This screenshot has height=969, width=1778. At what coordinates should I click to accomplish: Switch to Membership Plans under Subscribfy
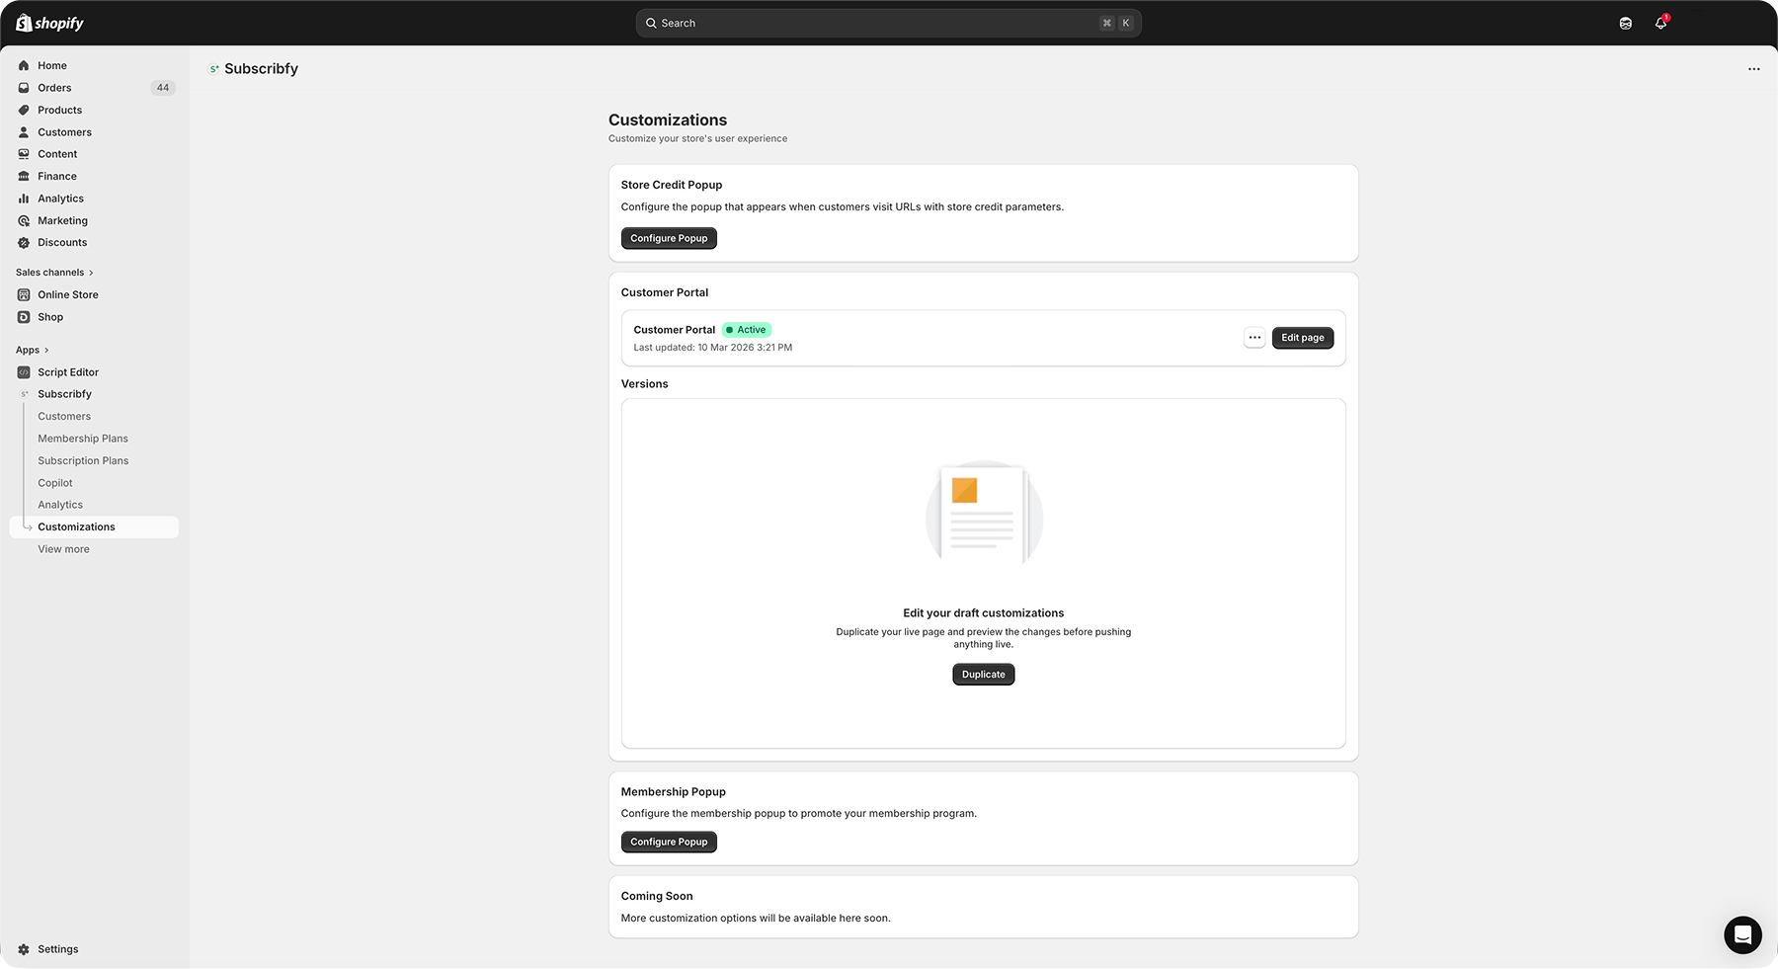pyautogui.click(x=83, y=438)
